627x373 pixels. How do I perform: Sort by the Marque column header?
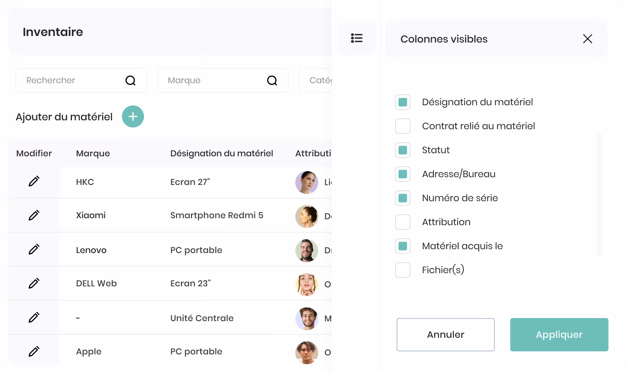point(93,154)
